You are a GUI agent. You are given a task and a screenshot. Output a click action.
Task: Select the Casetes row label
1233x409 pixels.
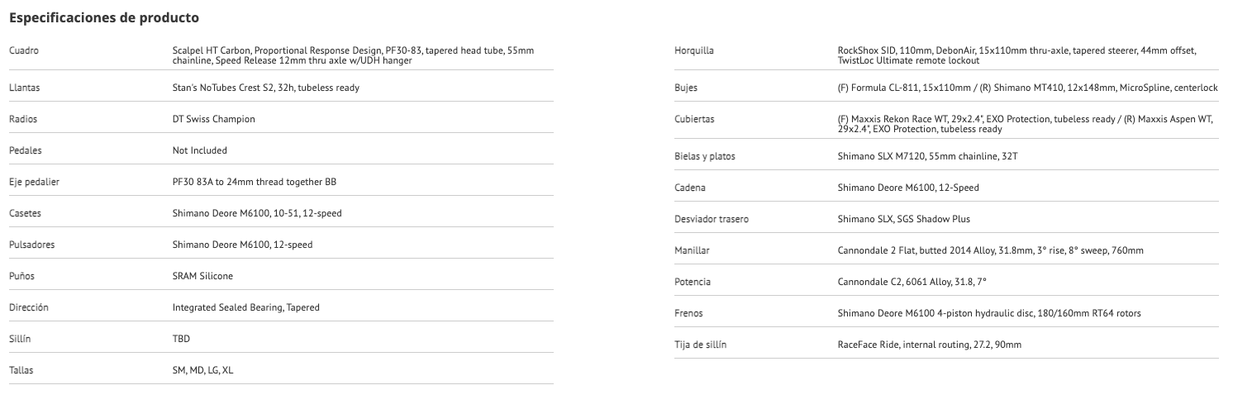(x=25, y=213)
